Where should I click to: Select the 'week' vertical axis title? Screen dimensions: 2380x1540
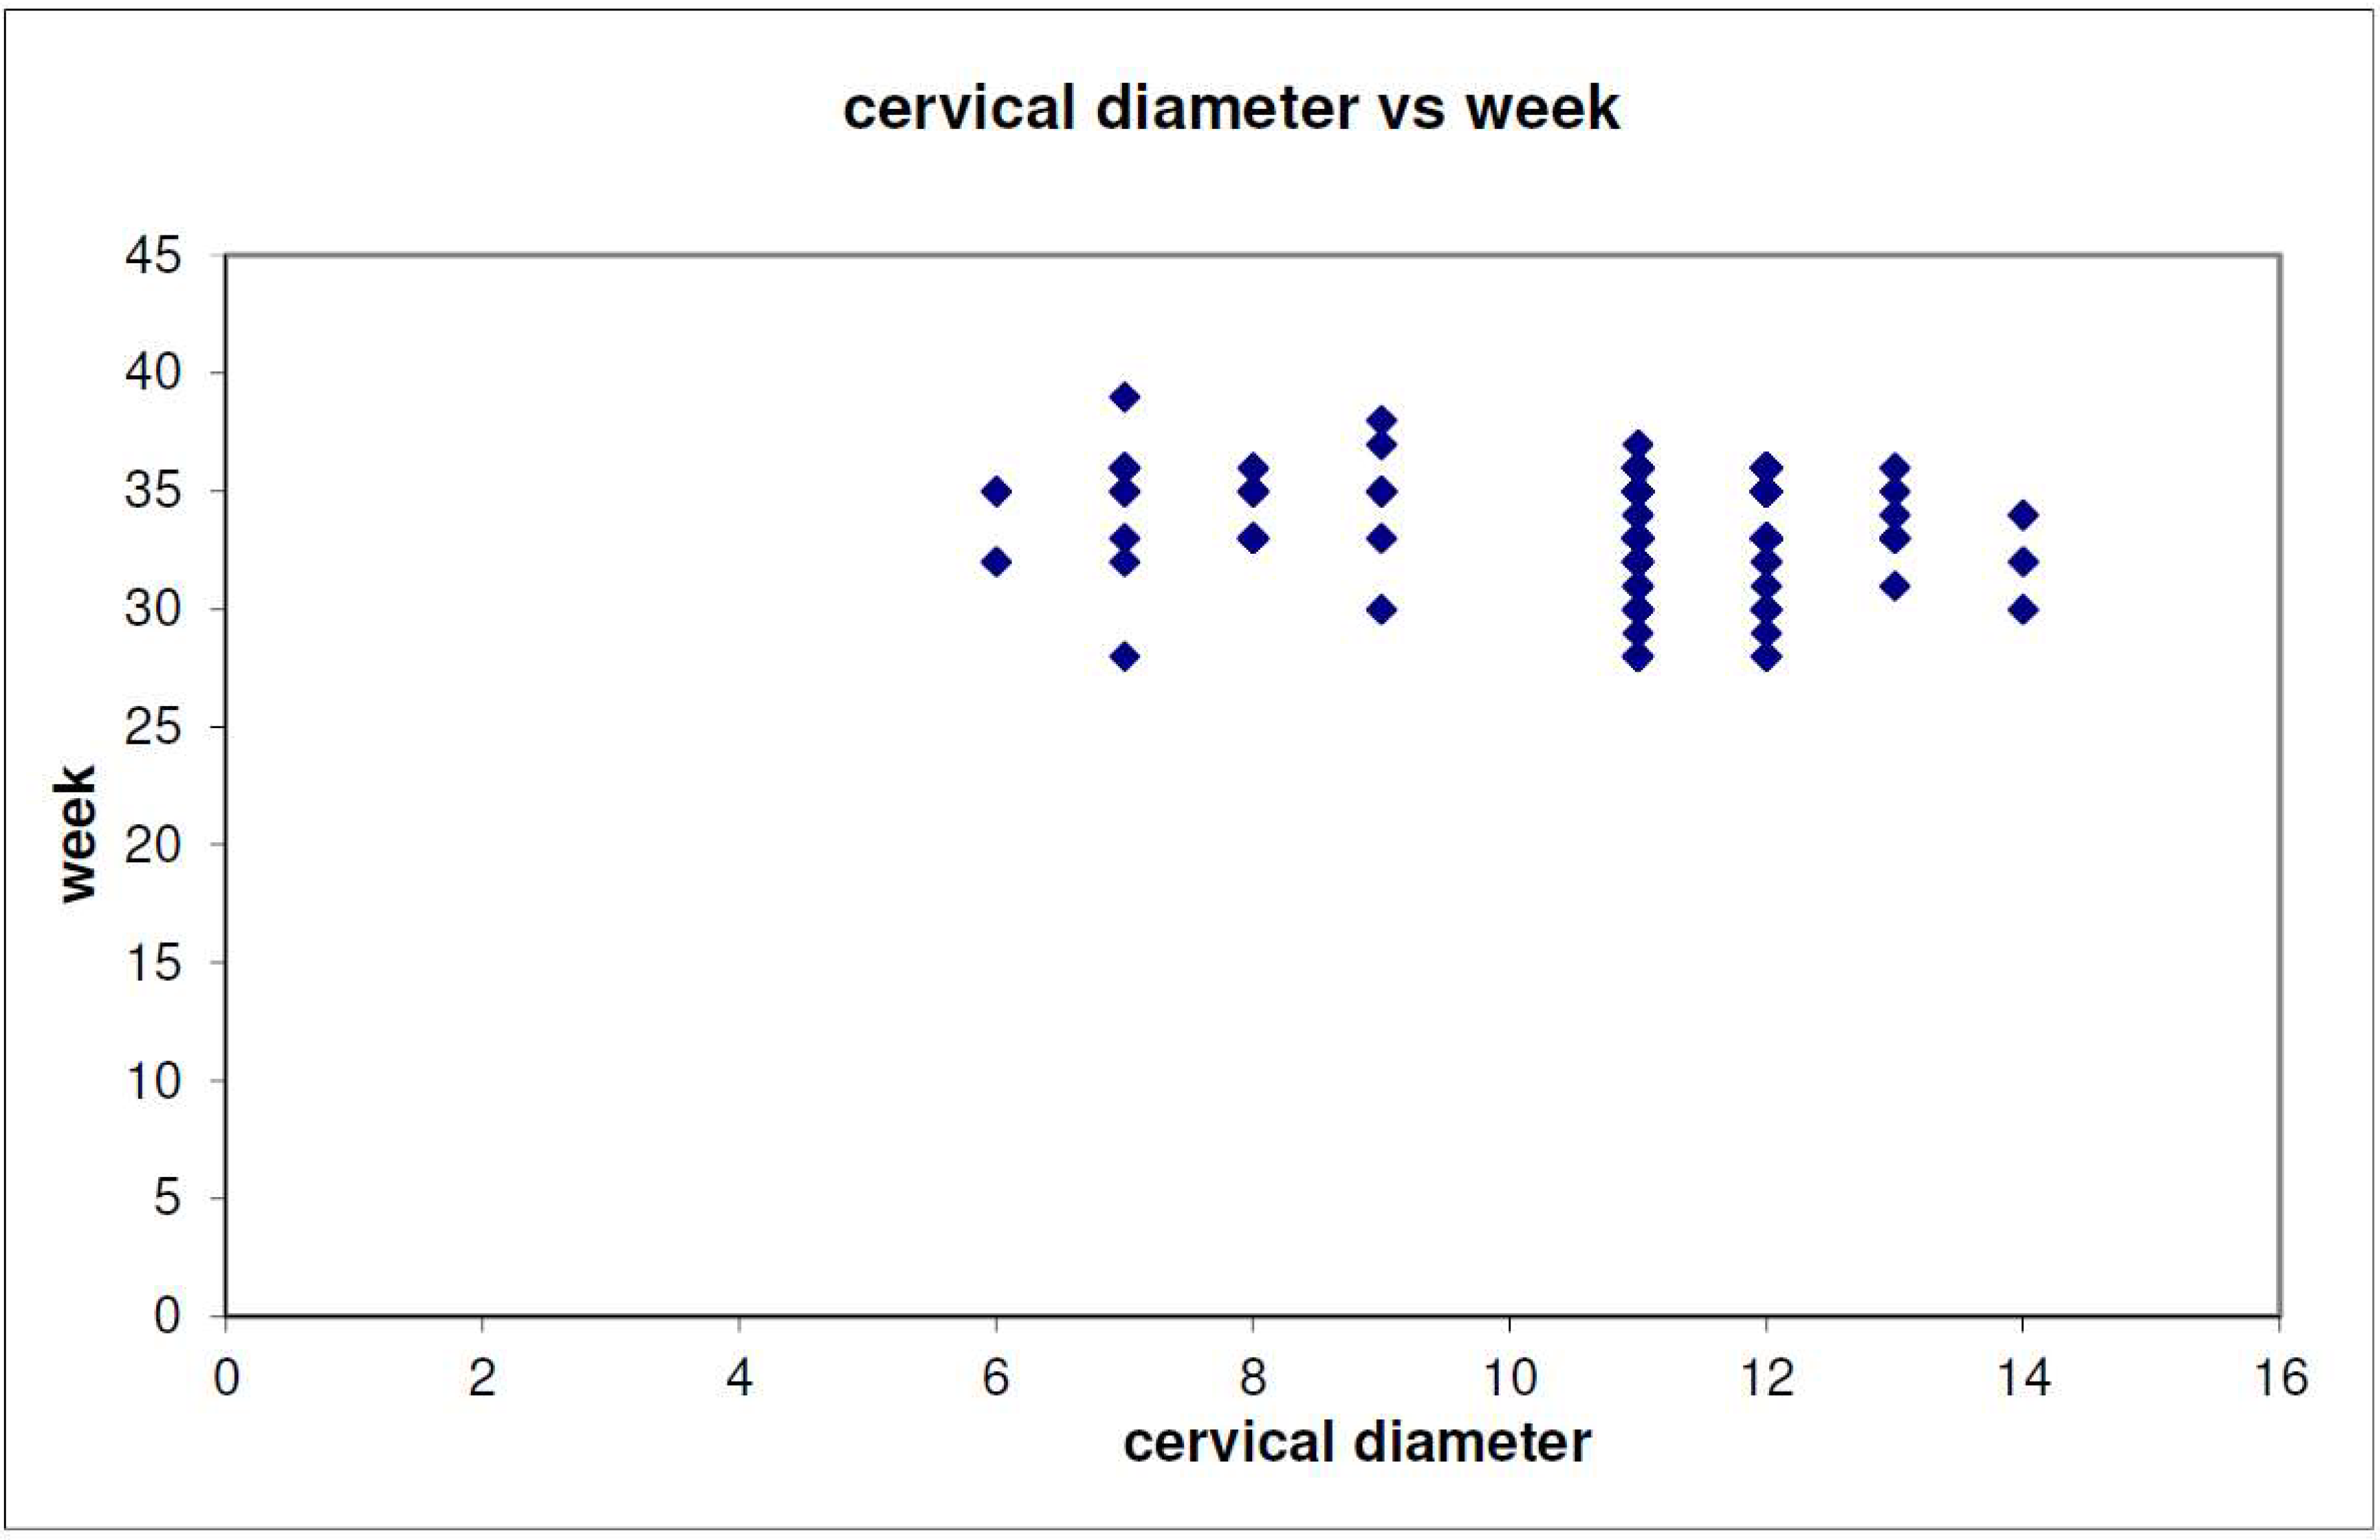(76, 834)
